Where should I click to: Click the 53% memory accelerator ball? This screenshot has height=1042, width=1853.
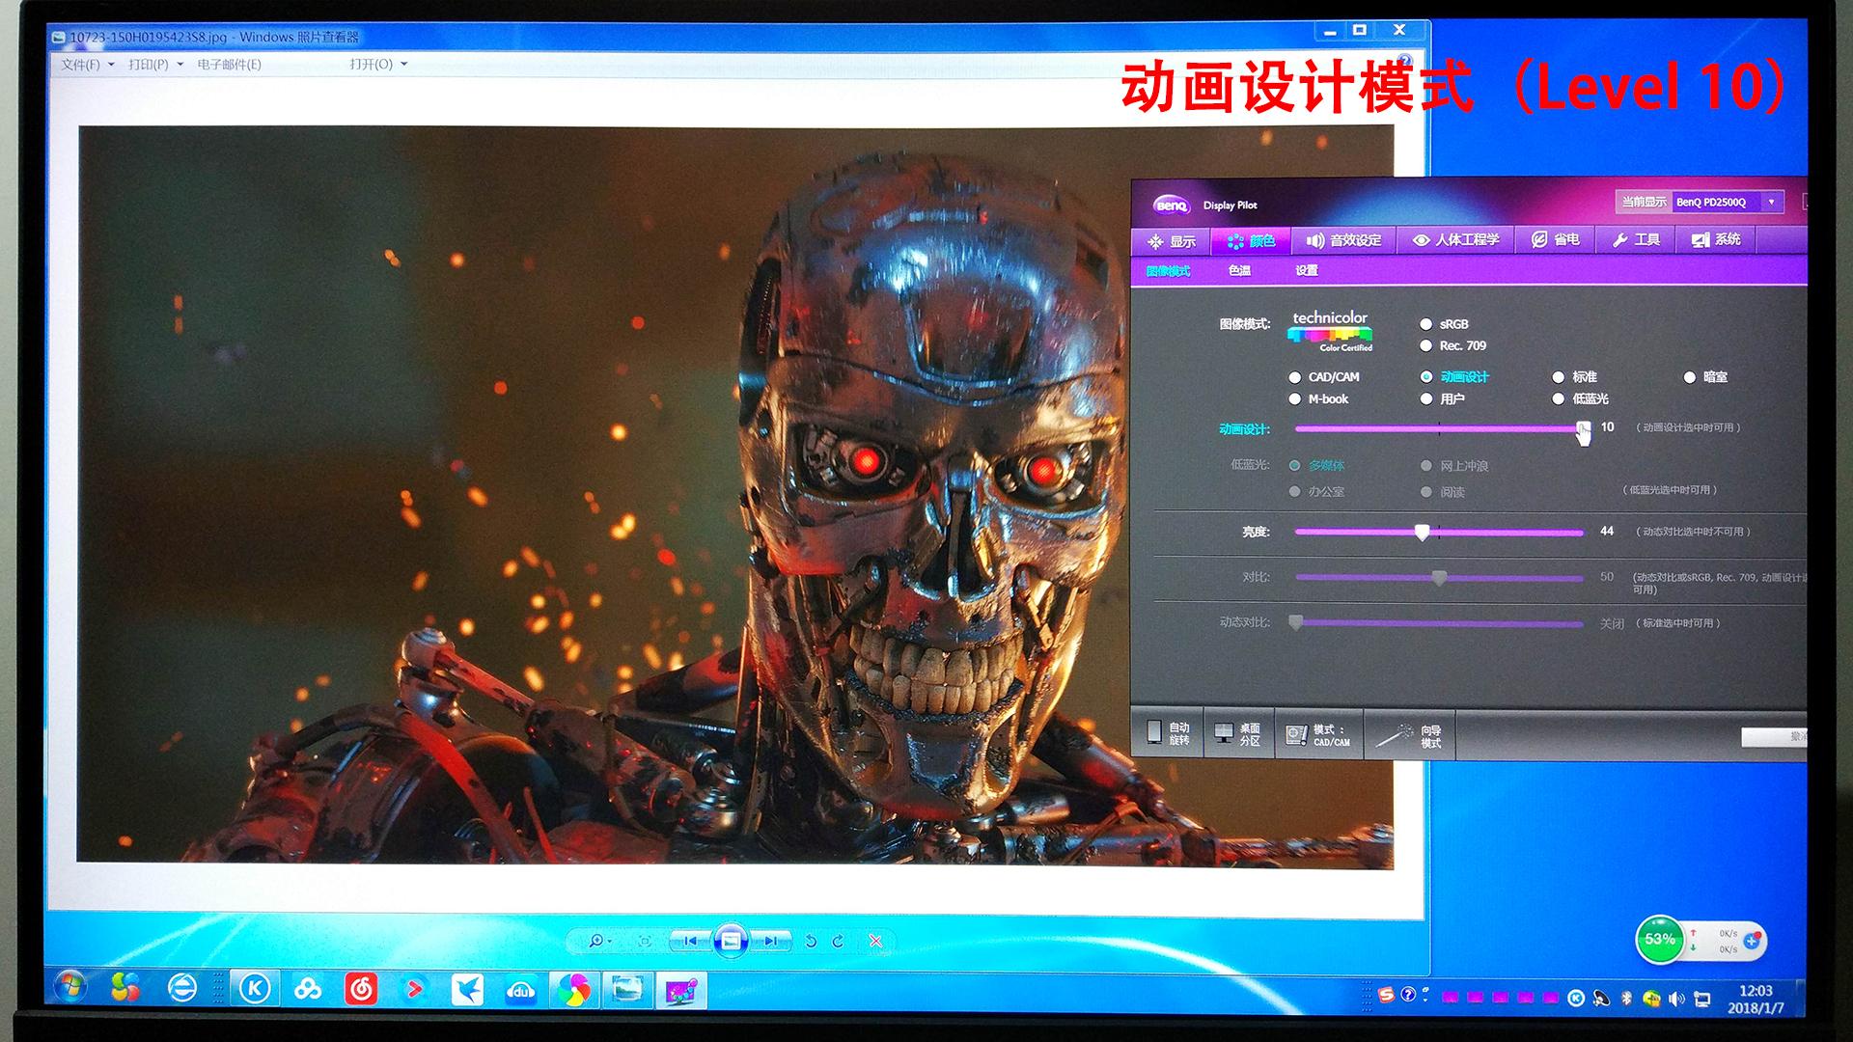(x=1659, y=939)
